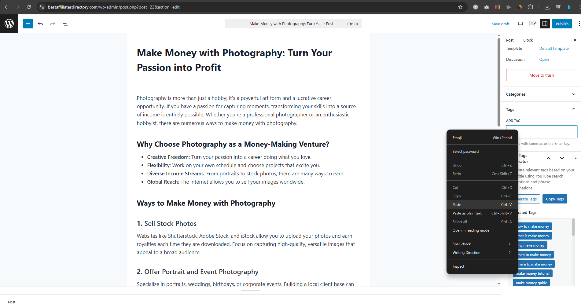Open the downloads icon in the browser toolbar
The height and width of the screenshot is (304, 581).
click(547, 7)
